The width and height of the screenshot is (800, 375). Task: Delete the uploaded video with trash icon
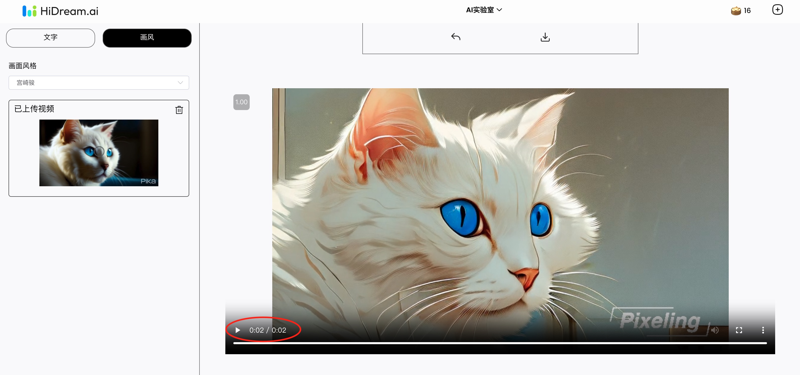[x=179, y=110]
